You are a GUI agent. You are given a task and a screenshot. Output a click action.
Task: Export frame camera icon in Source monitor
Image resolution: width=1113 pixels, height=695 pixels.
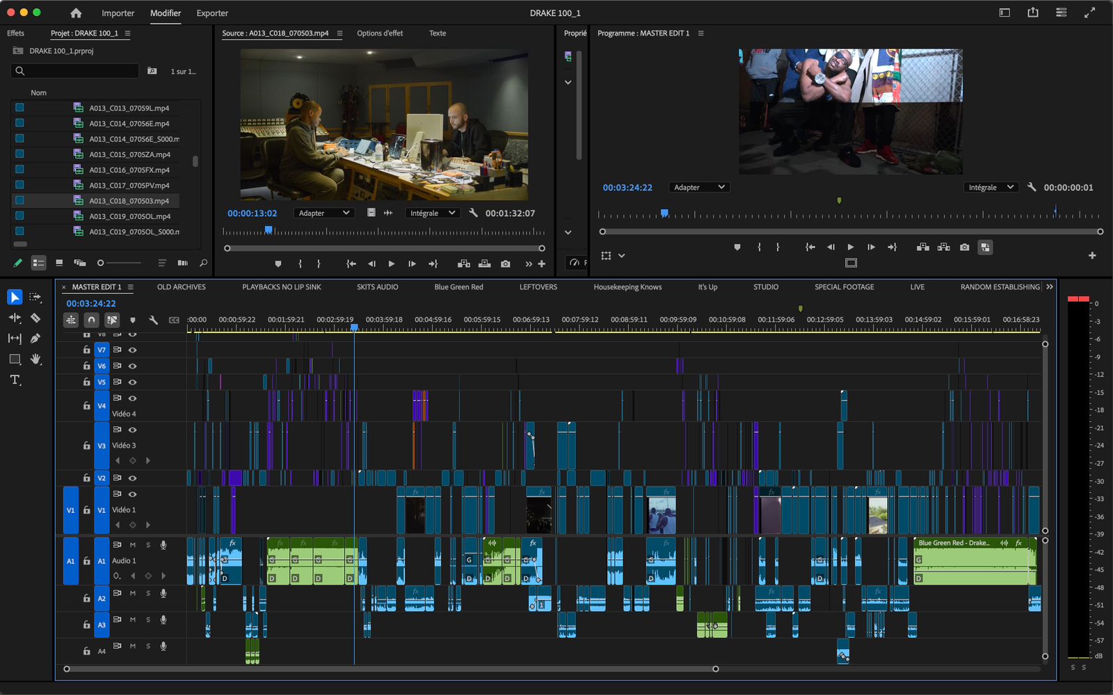pyautogui.click(x=505, y=264)
